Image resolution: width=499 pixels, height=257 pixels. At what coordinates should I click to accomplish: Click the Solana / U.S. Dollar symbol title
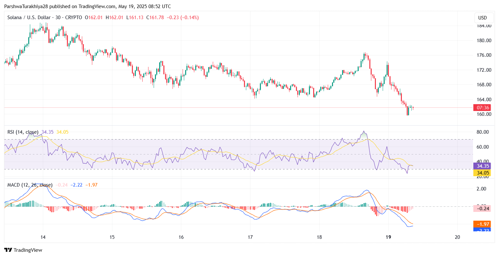click(x=29, y=18)
